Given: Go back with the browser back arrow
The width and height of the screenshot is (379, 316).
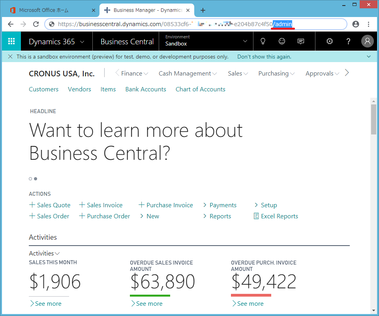Looking at the screenshot, I should (11, 24).
